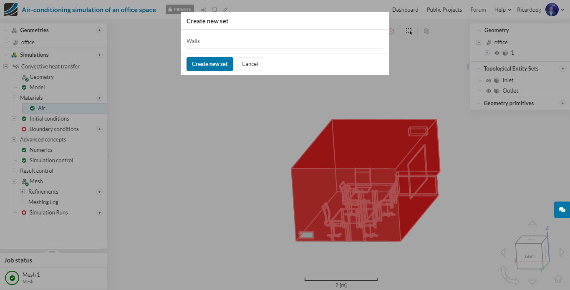Open Simulation Runs

[x=48, y=212]
